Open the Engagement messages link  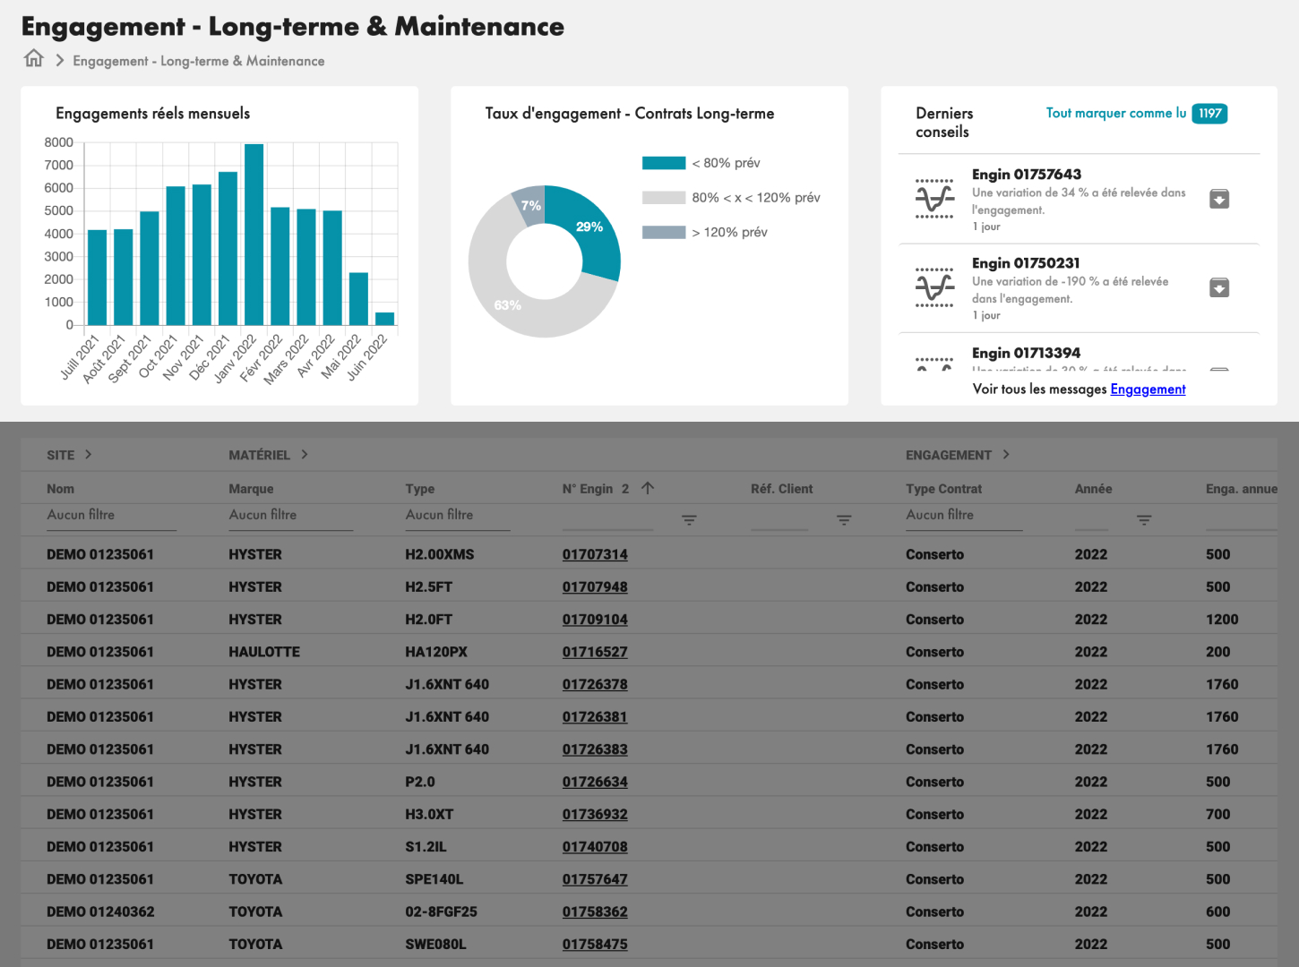click(x=1148, y=389)
